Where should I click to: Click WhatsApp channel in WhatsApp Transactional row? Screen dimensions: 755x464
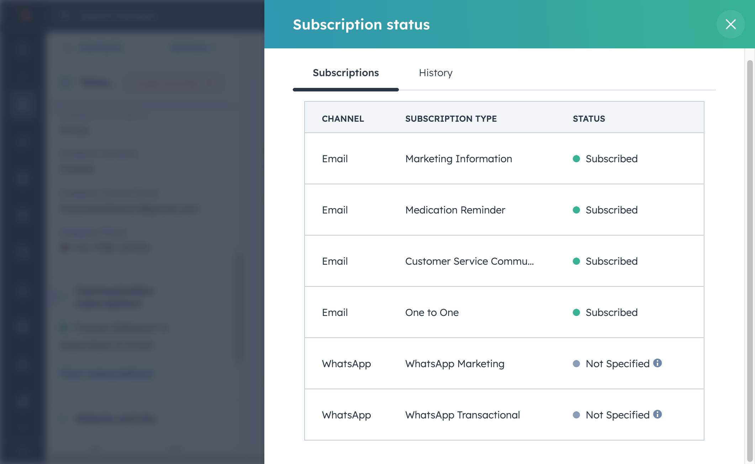point(346,415)
